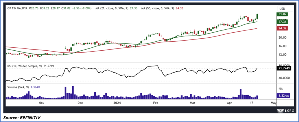Viewport: 299px width, 122px height.
Task: Click the Dec label on the time axis
Action: [80, 103]
